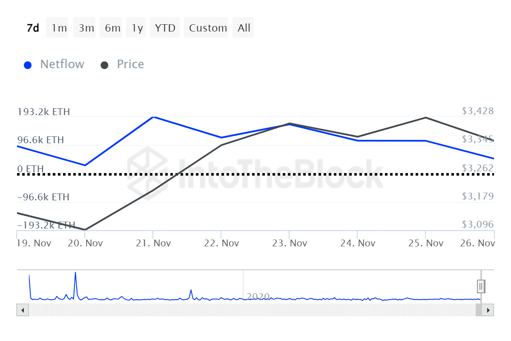Toggle the Price series legend
The width and height of the screenshot is (511, 341).
pyautogui.click(x=130, y=64)
